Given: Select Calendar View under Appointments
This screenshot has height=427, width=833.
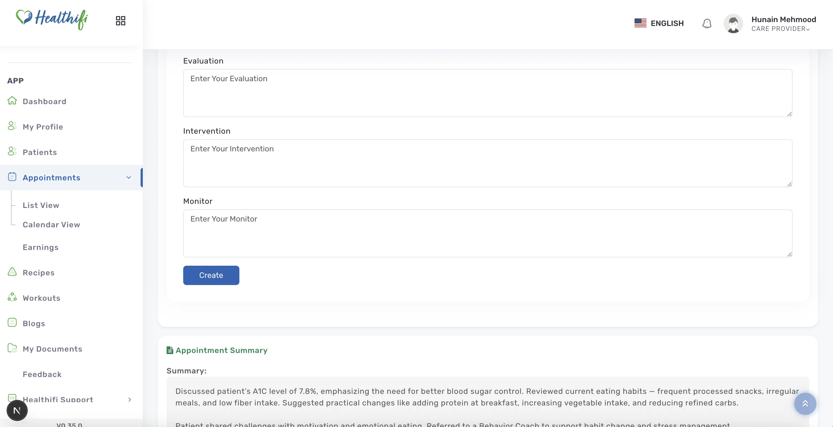Looking at the screenshot, I should (x=51, y=225).
